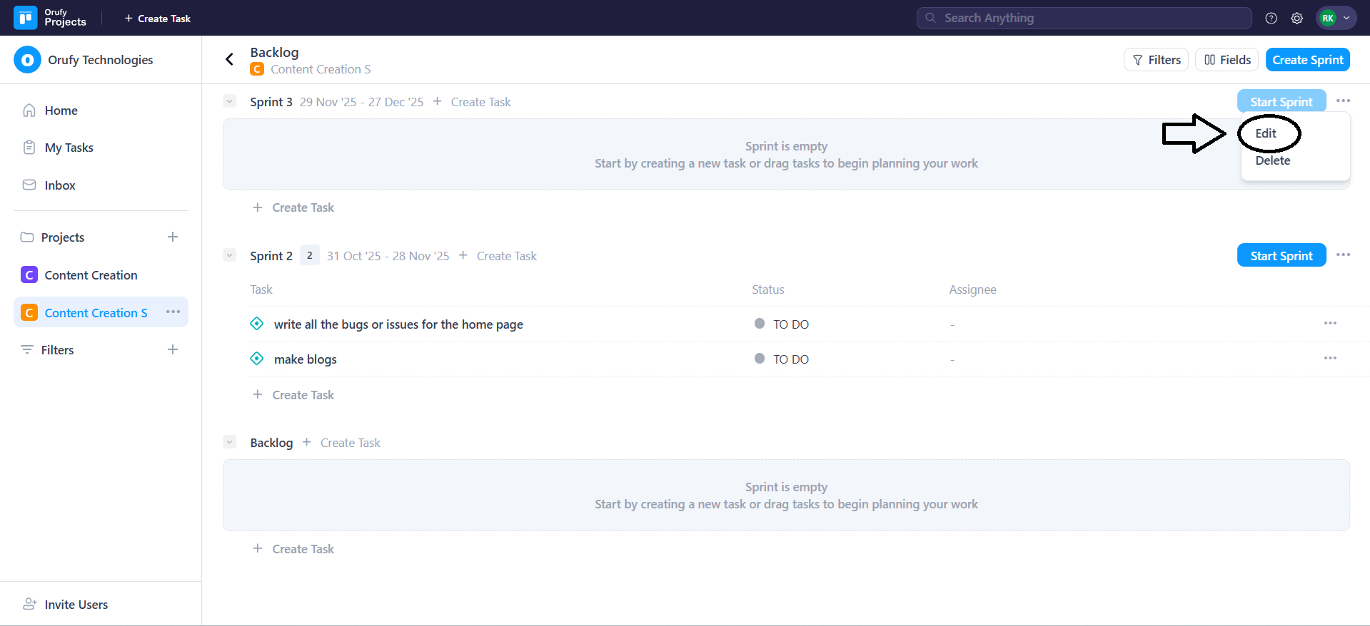
Task: Open Sprint 2 three-dot options menu
Action: tap(1343, 255)
